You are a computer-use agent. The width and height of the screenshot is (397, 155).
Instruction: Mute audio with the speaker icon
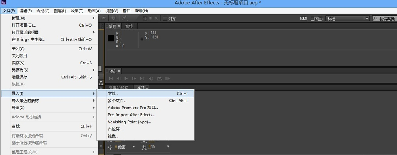[x=151, y=79]
